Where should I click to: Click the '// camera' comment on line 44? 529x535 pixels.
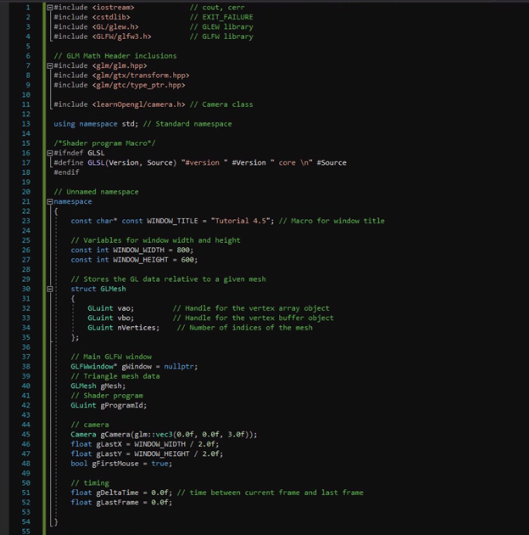coord(90,425)
